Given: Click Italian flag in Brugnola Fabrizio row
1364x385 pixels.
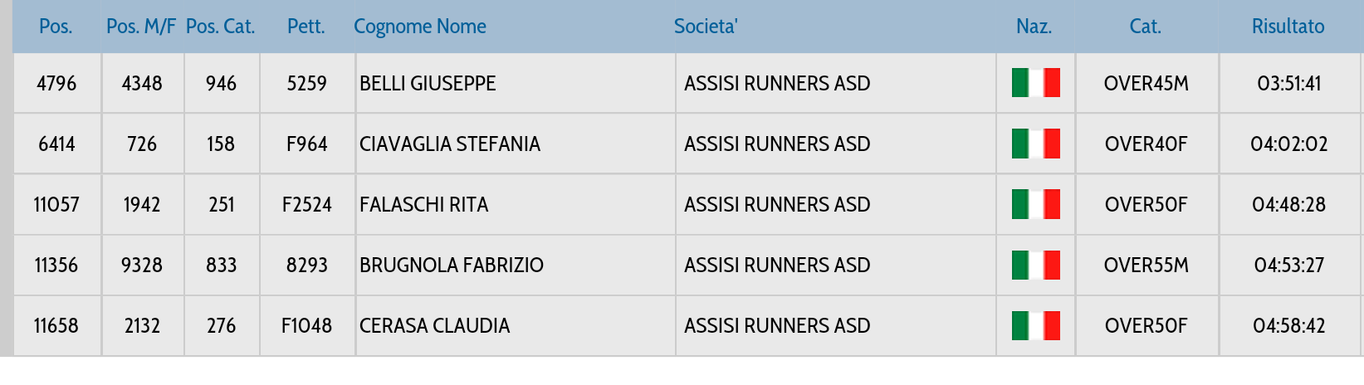Looking at the screenshot, I should tap(1035, 265).
